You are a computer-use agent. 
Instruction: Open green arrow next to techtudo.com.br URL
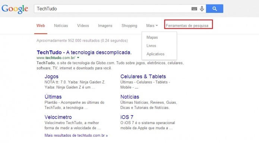pyautogui.click(x=78, y=58)
